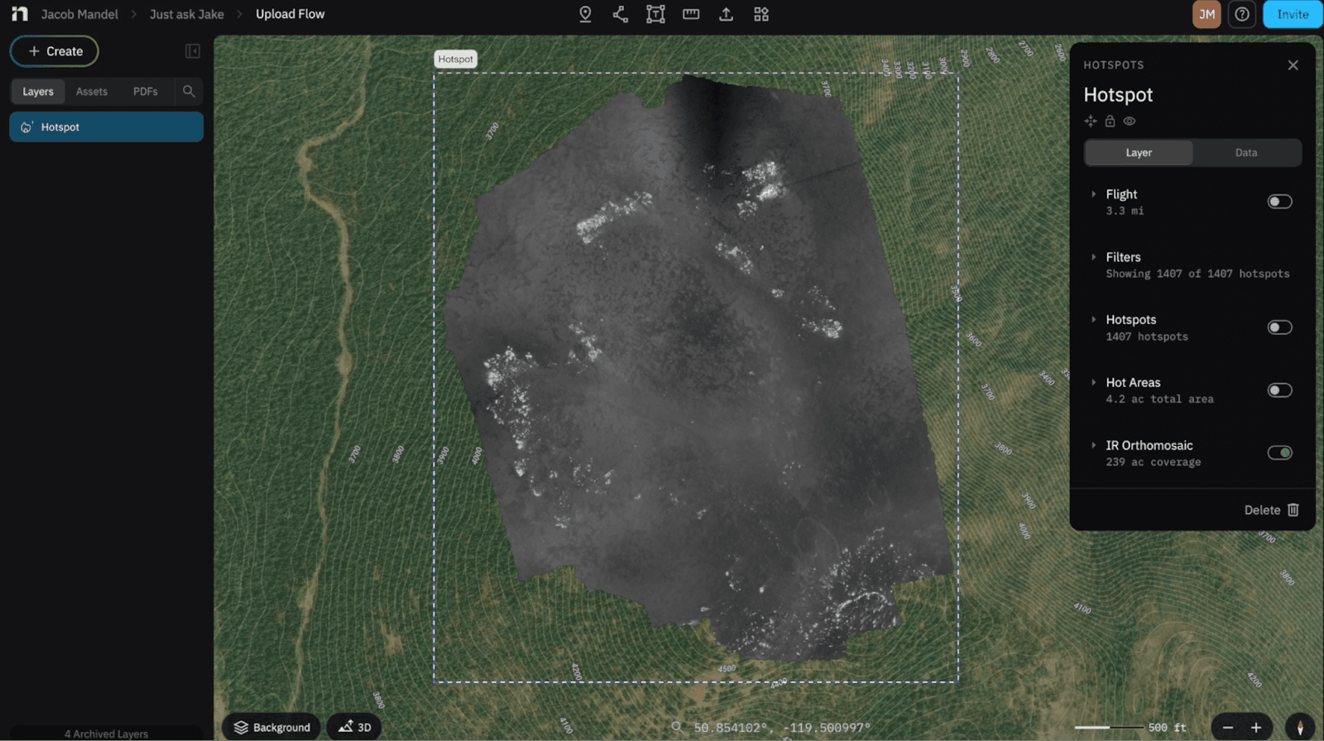Image resolution: width=1324 pixels, height=741 pixels.
Task: Open the help question mark icon
Action: click(1242, 14)
